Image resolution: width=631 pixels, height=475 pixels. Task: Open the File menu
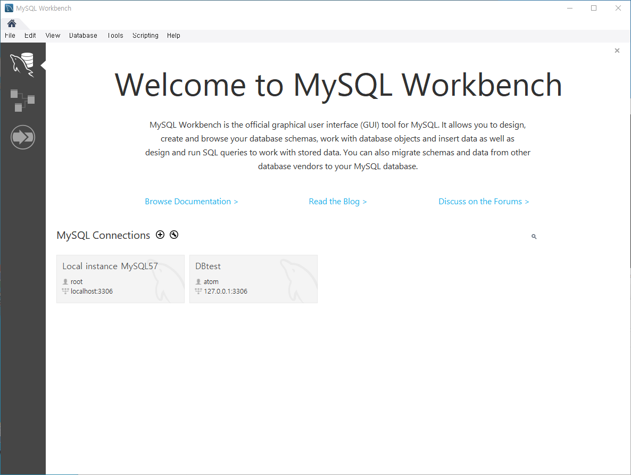click(10, 36)
